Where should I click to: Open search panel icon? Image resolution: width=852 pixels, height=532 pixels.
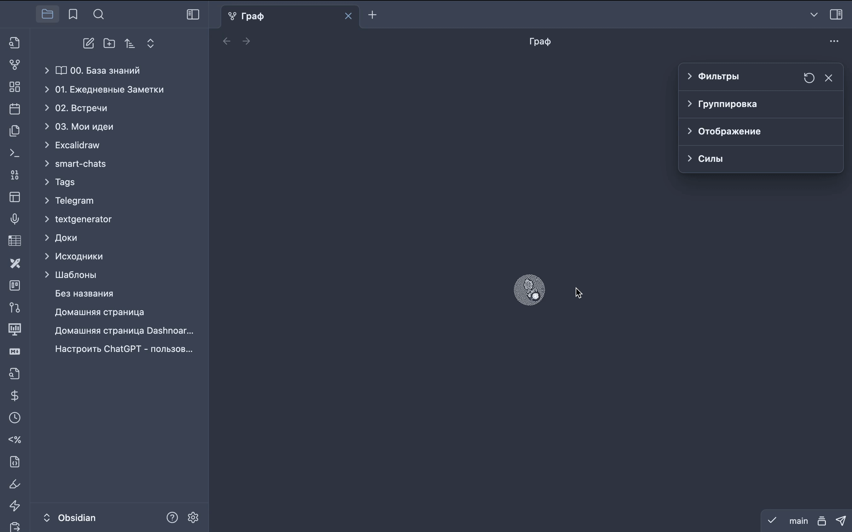pyautogui.click(x=99, y=14)
